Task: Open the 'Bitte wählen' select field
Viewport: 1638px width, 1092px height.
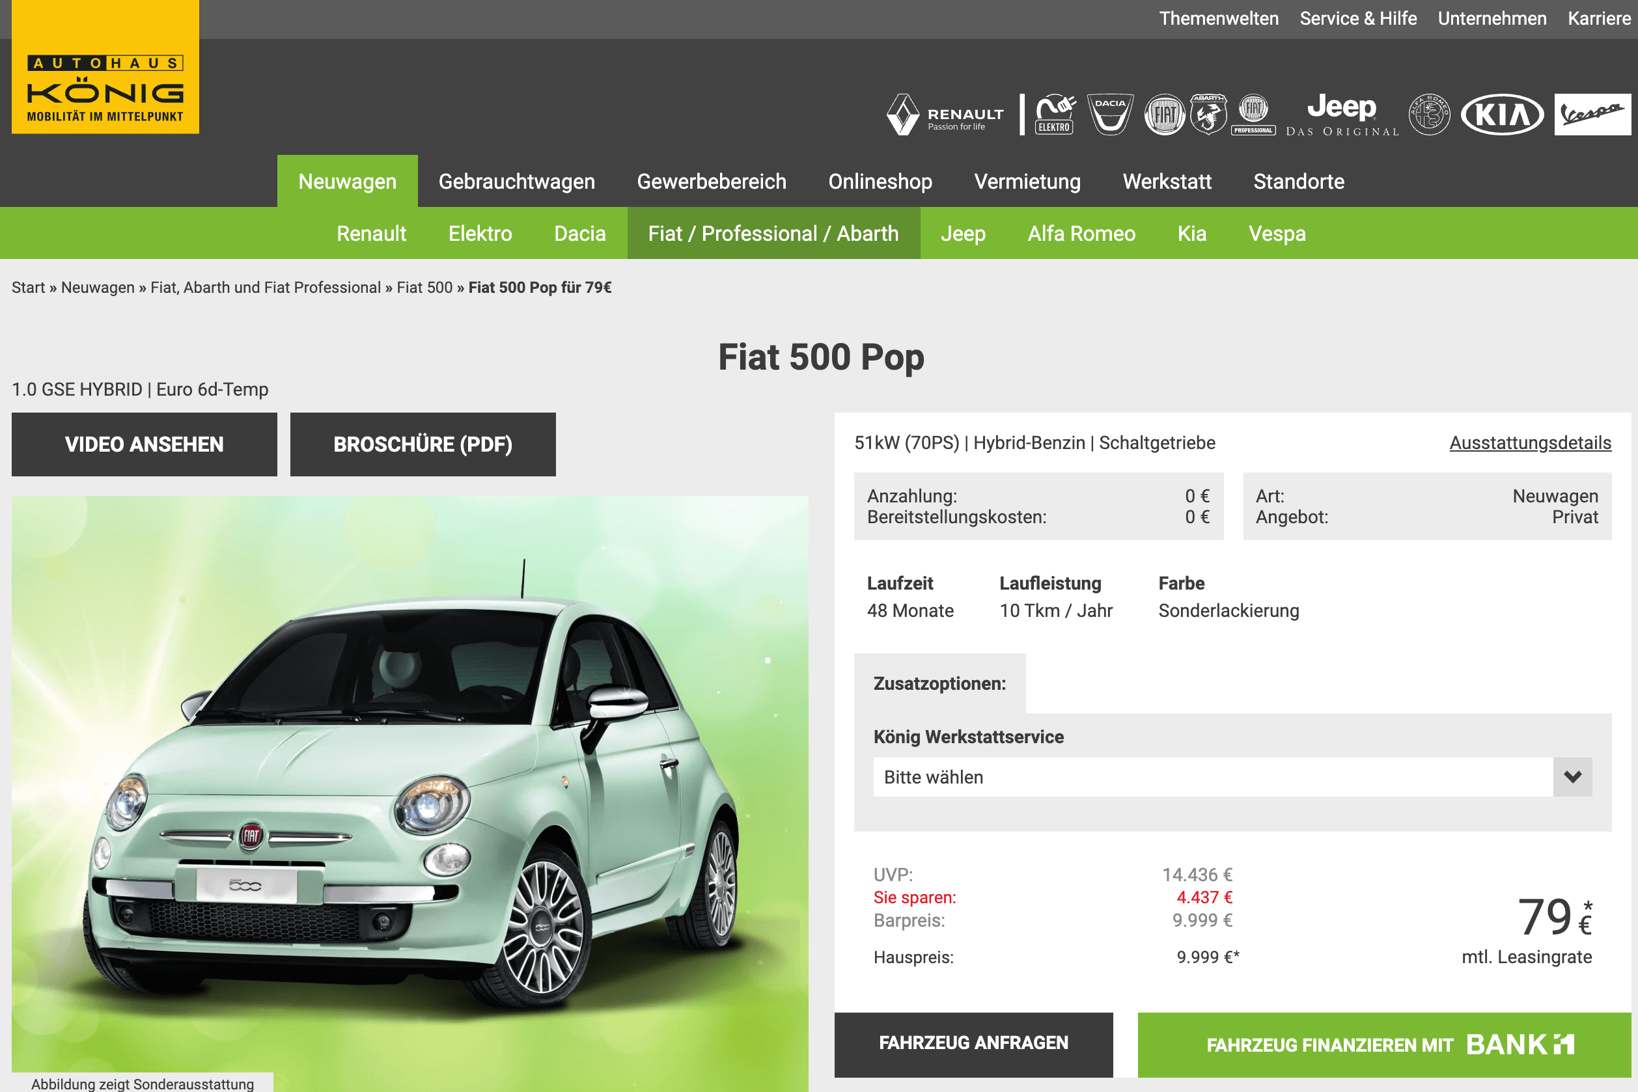Action: 1232,777
